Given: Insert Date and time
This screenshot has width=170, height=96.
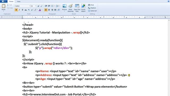Looking at the screenshot, I should [77, 8].
